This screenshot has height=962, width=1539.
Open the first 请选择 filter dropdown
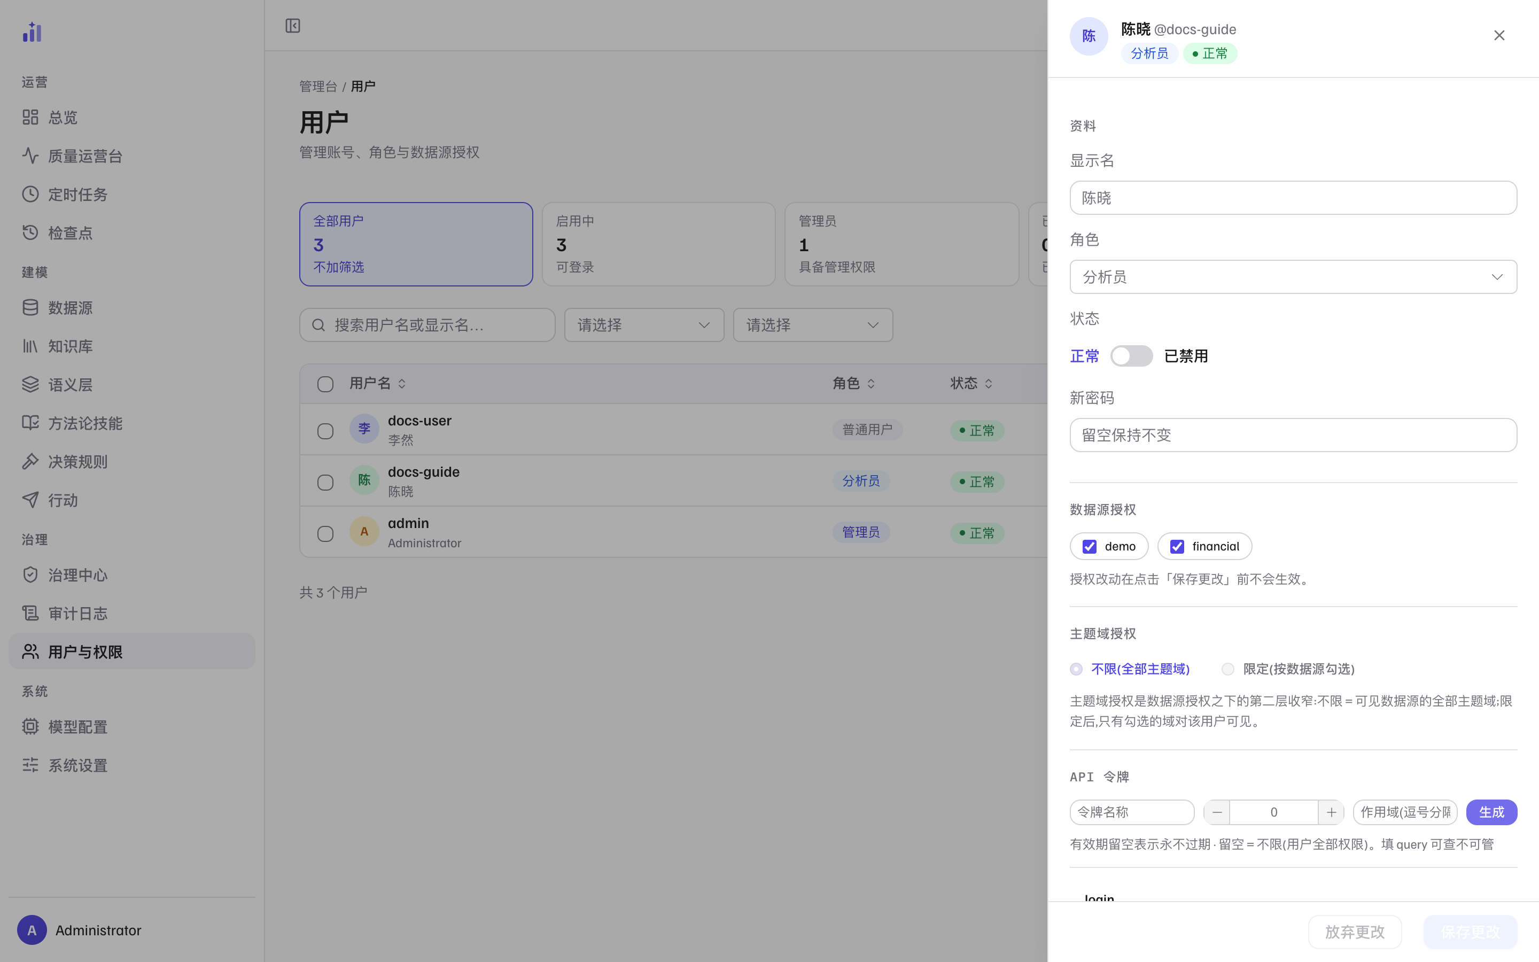(x=643, y=325)
